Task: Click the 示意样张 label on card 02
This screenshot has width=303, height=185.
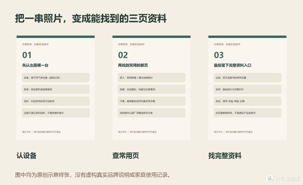Action: pyautogui.click(x=131, y=44)
